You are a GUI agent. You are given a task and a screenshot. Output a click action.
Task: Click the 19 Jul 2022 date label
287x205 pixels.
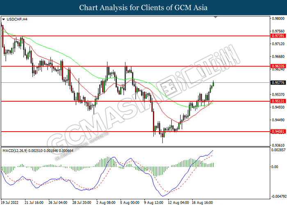pos(9,203)
